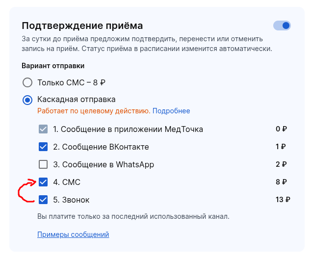This screenshot has height=260, width=312.
Task: Click the 13 ₽ price for Звонок
Action: coord(283,200)
